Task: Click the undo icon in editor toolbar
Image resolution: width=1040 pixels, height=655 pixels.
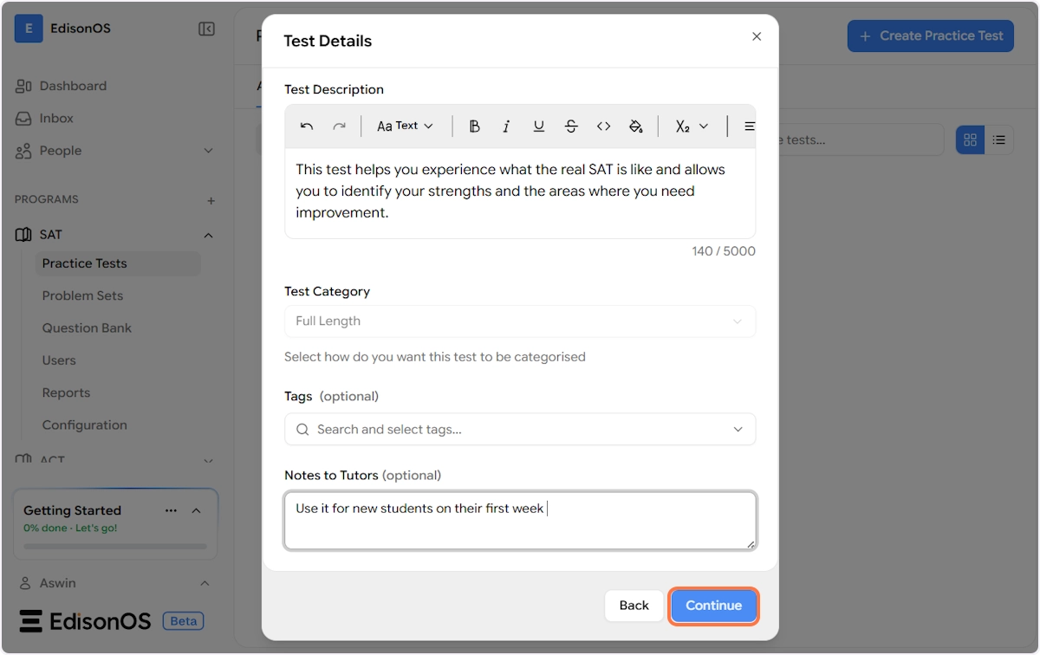Action: click(x=307, y=126)
